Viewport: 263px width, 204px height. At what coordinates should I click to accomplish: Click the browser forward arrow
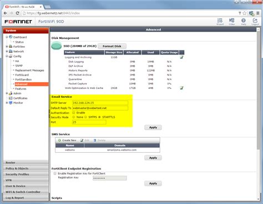coord(11,13)
